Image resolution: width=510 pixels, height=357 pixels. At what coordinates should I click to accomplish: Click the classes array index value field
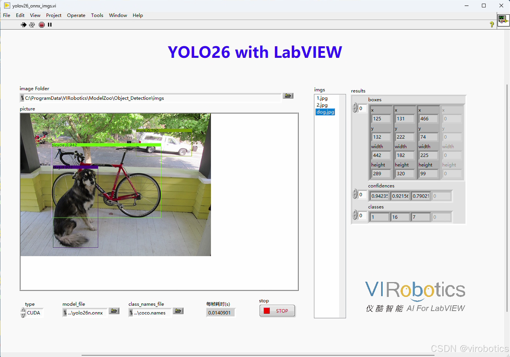click(363, 215)
